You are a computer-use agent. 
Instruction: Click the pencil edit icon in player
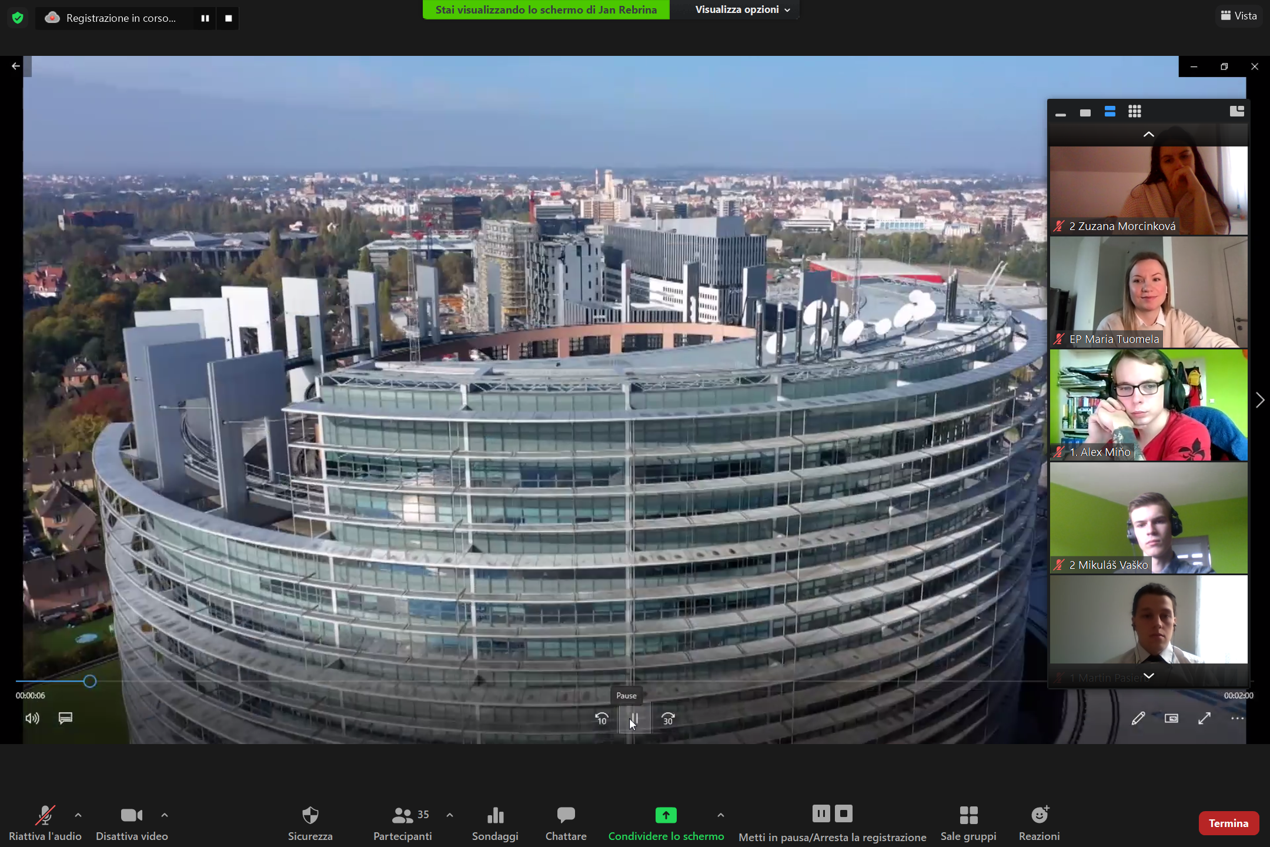pos(1138,718)
